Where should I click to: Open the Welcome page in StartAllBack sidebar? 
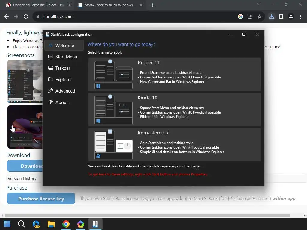[64, 46]
